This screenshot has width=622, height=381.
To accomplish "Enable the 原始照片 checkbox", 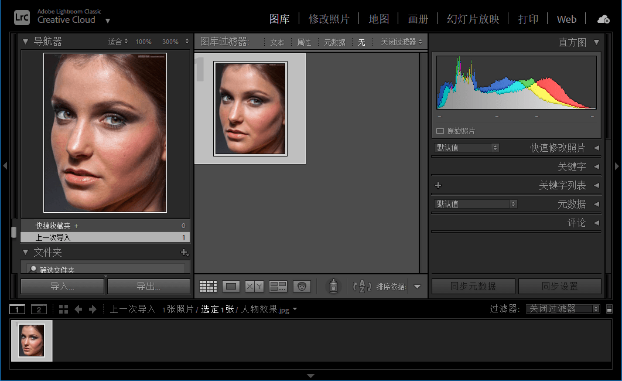I will (x=440, y=131).
